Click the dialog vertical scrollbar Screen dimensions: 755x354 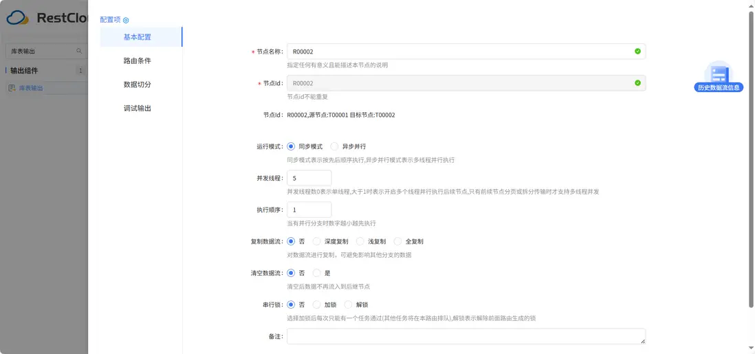tap(751, 159)
